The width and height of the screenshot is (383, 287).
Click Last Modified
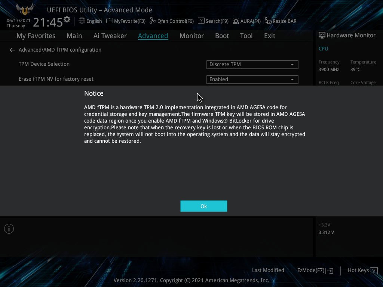coord(268,271)
